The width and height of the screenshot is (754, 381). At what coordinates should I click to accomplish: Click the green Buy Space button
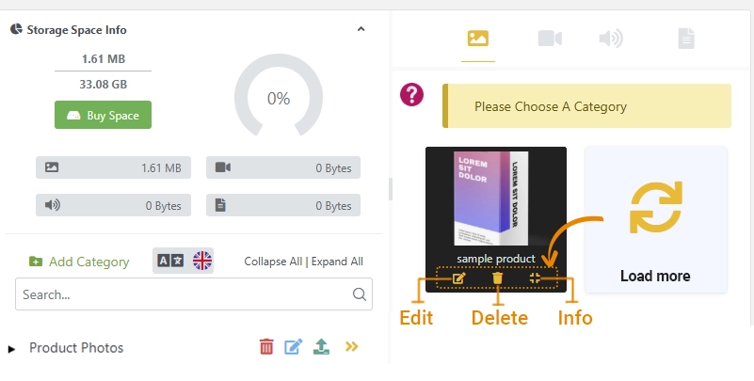click(x=103, y=115)
